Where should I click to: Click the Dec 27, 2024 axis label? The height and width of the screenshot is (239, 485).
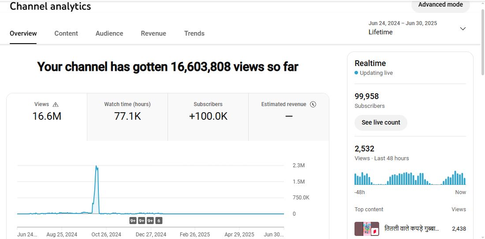(x=151, y=234)
